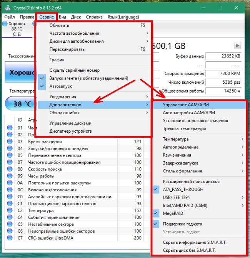
Task: Click status orb of Переназначенные сектора row
Action: point(10,155)
